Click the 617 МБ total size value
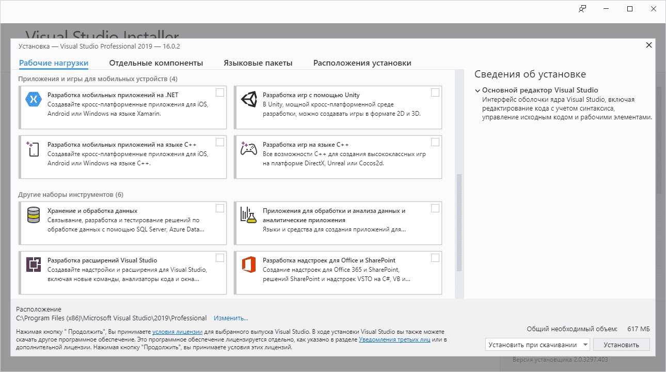Viewport: 666px width, 372px height. point(638,329)
